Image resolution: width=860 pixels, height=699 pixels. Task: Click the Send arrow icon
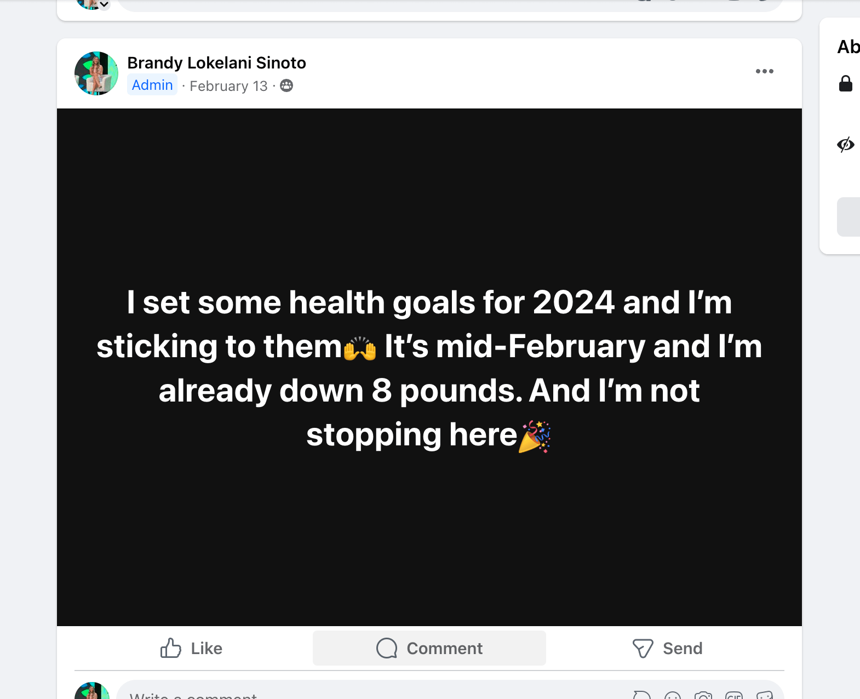[x=643, y=648]
